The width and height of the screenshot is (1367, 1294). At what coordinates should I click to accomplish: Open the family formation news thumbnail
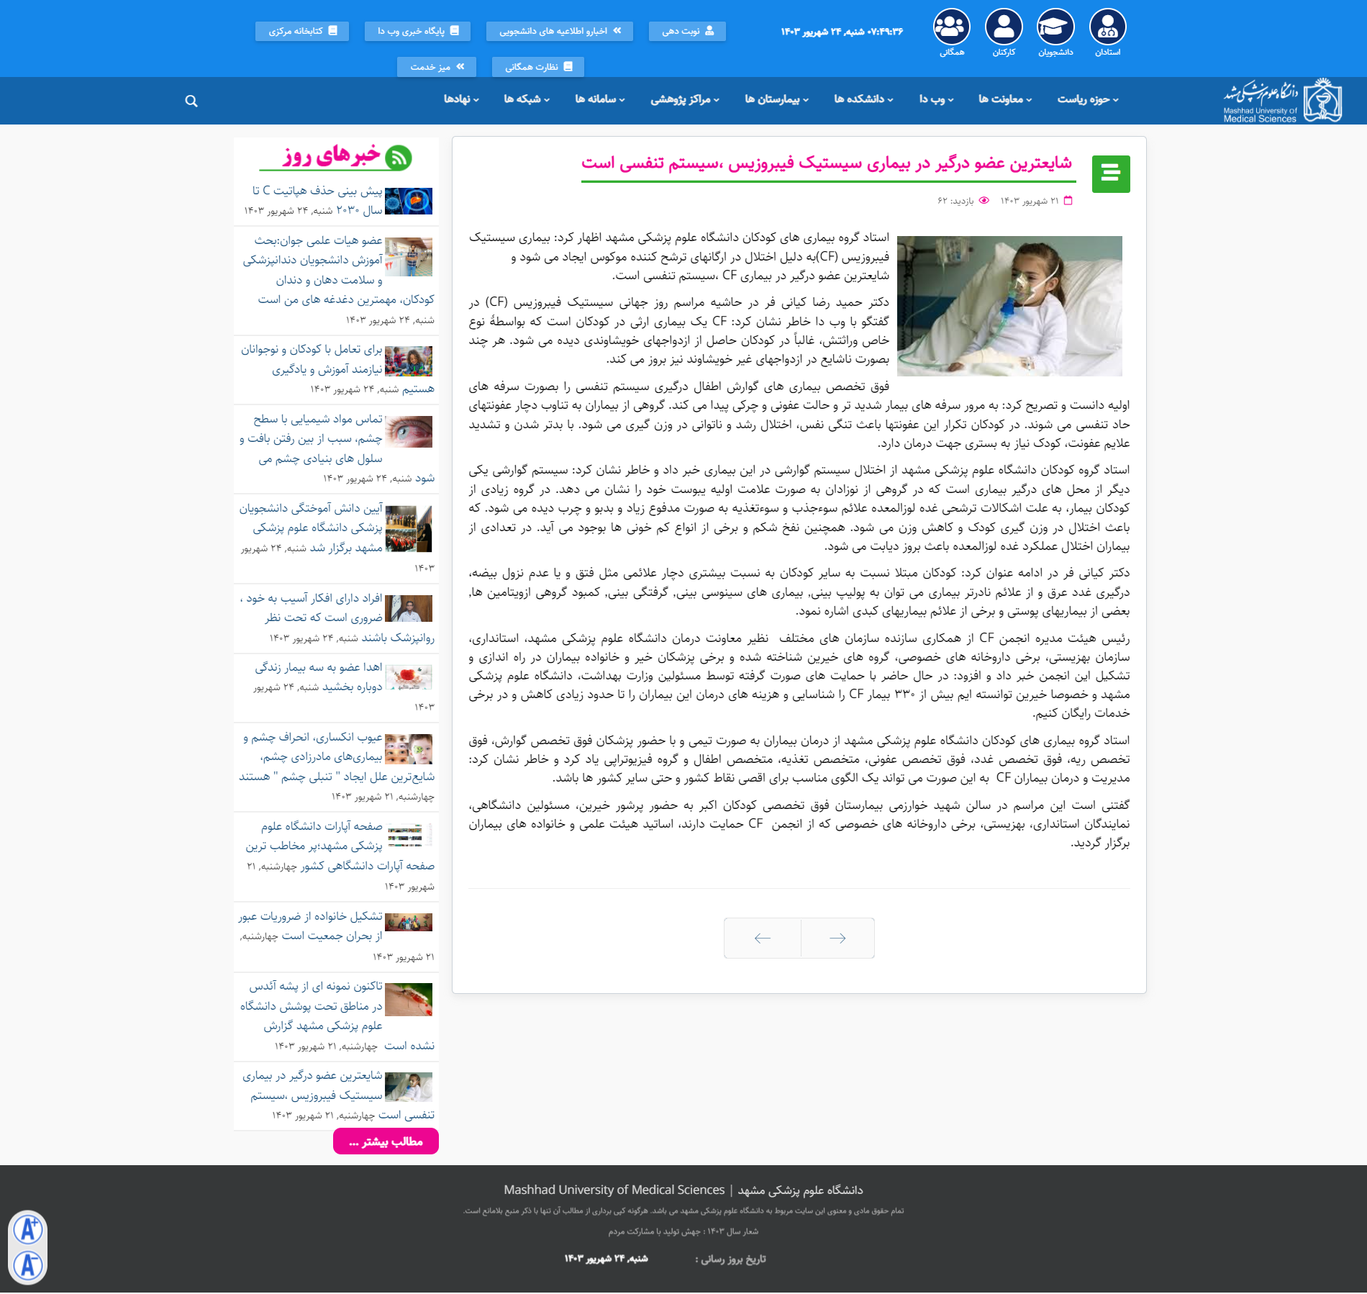[x=409, y=922]
